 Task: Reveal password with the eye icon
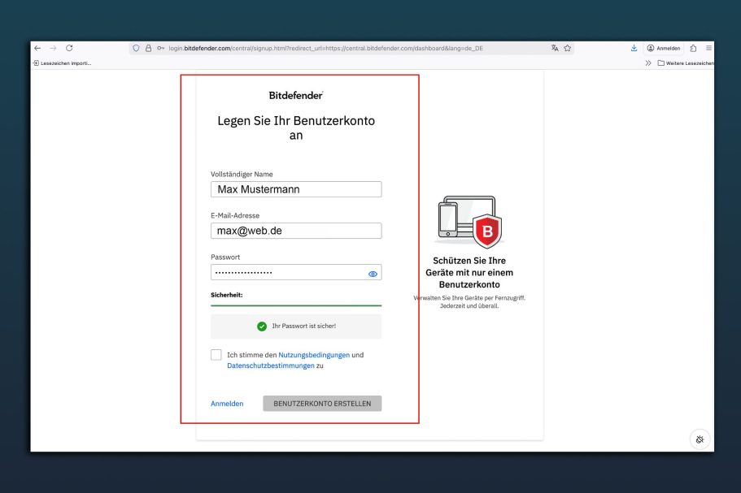click(373, 274)
